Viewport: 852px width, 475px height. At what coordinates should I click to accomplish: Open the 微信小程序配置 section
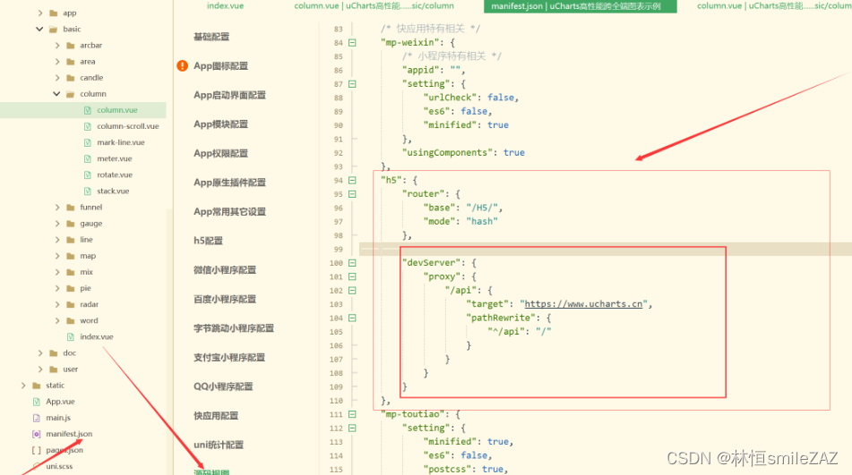tap(225, 270)
